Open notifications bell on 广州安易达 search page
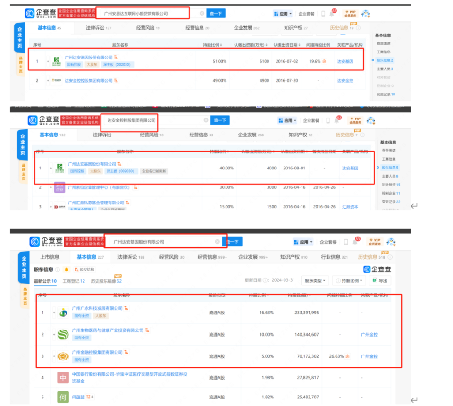This screenshot has height=406, width=453. 332,14
